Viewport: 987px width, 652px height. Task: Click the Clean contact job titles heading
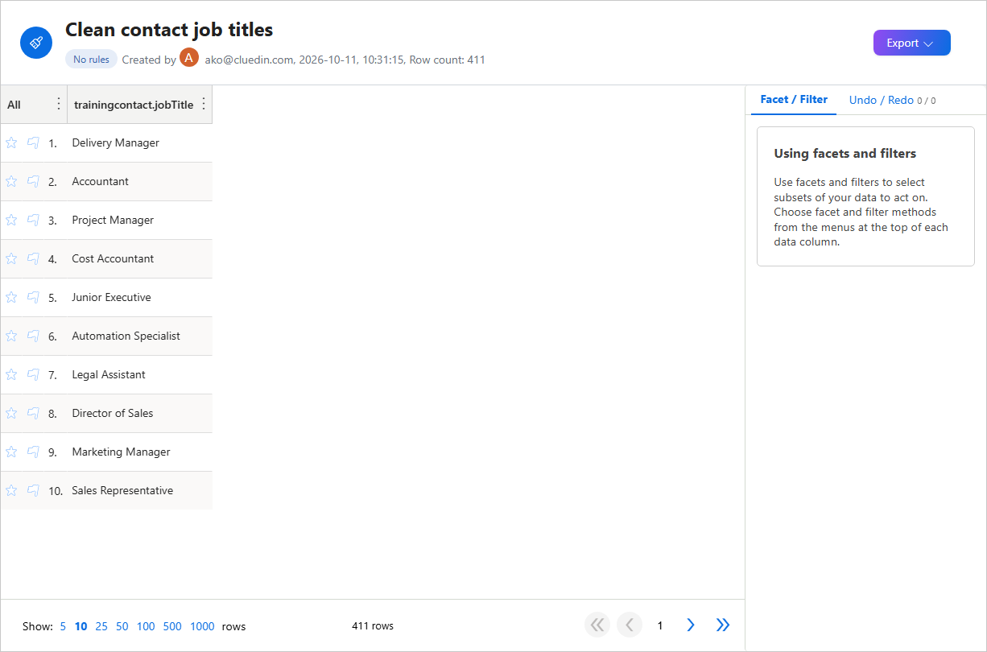pyautogui.click(x=169, y=30)
